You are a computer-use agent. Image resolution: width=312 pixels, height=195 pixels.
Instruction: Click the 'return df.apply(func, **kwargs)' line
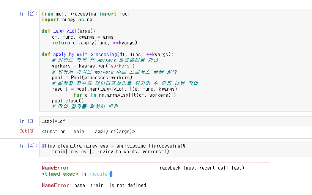pyautogui.click(x=95, y=43)
